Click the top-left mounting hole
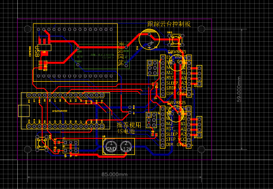The height and width of the screenshot is (189, 273). click(x=27, y=29)
